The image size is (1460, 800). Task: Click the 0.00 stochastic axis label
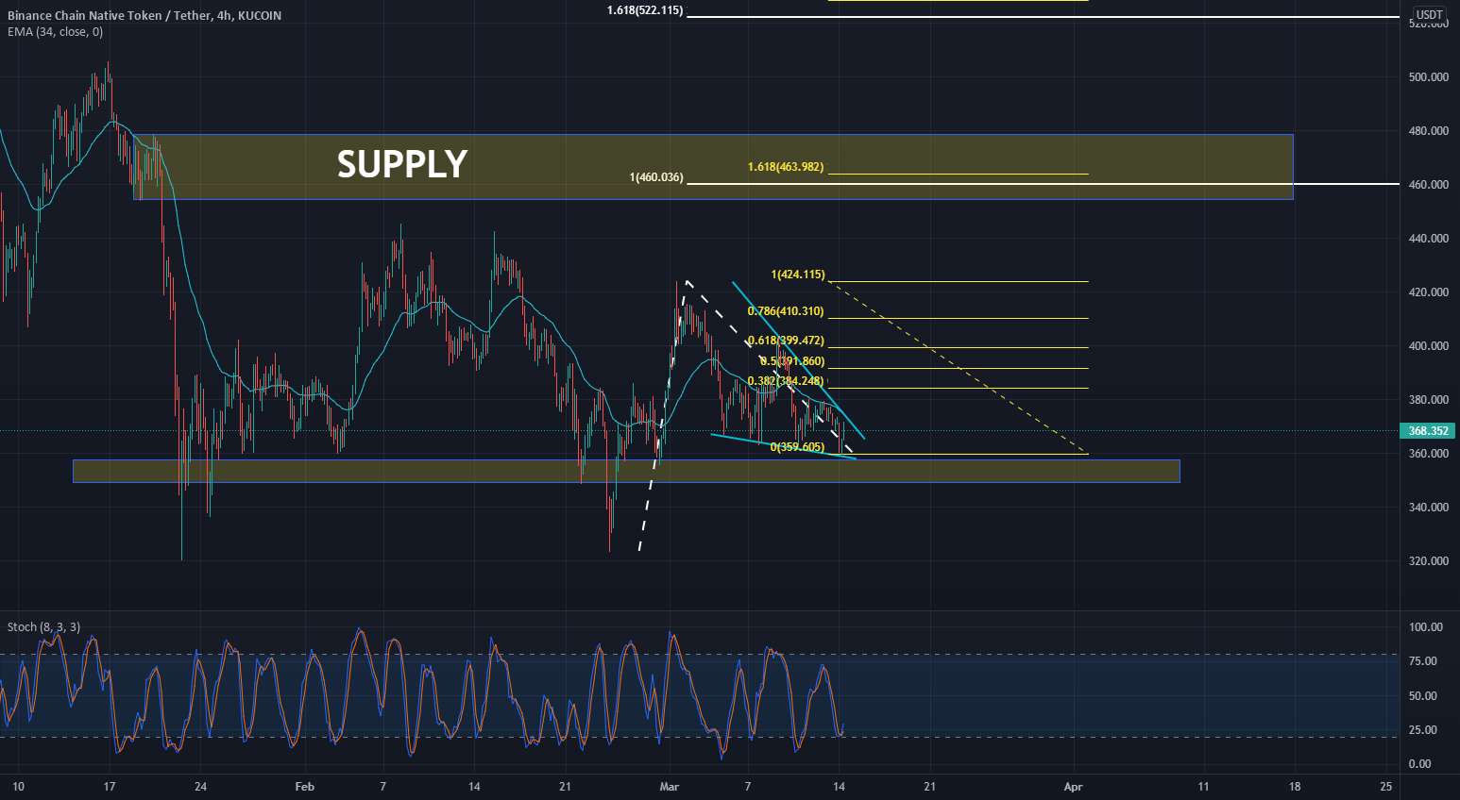click(1421, 764)
